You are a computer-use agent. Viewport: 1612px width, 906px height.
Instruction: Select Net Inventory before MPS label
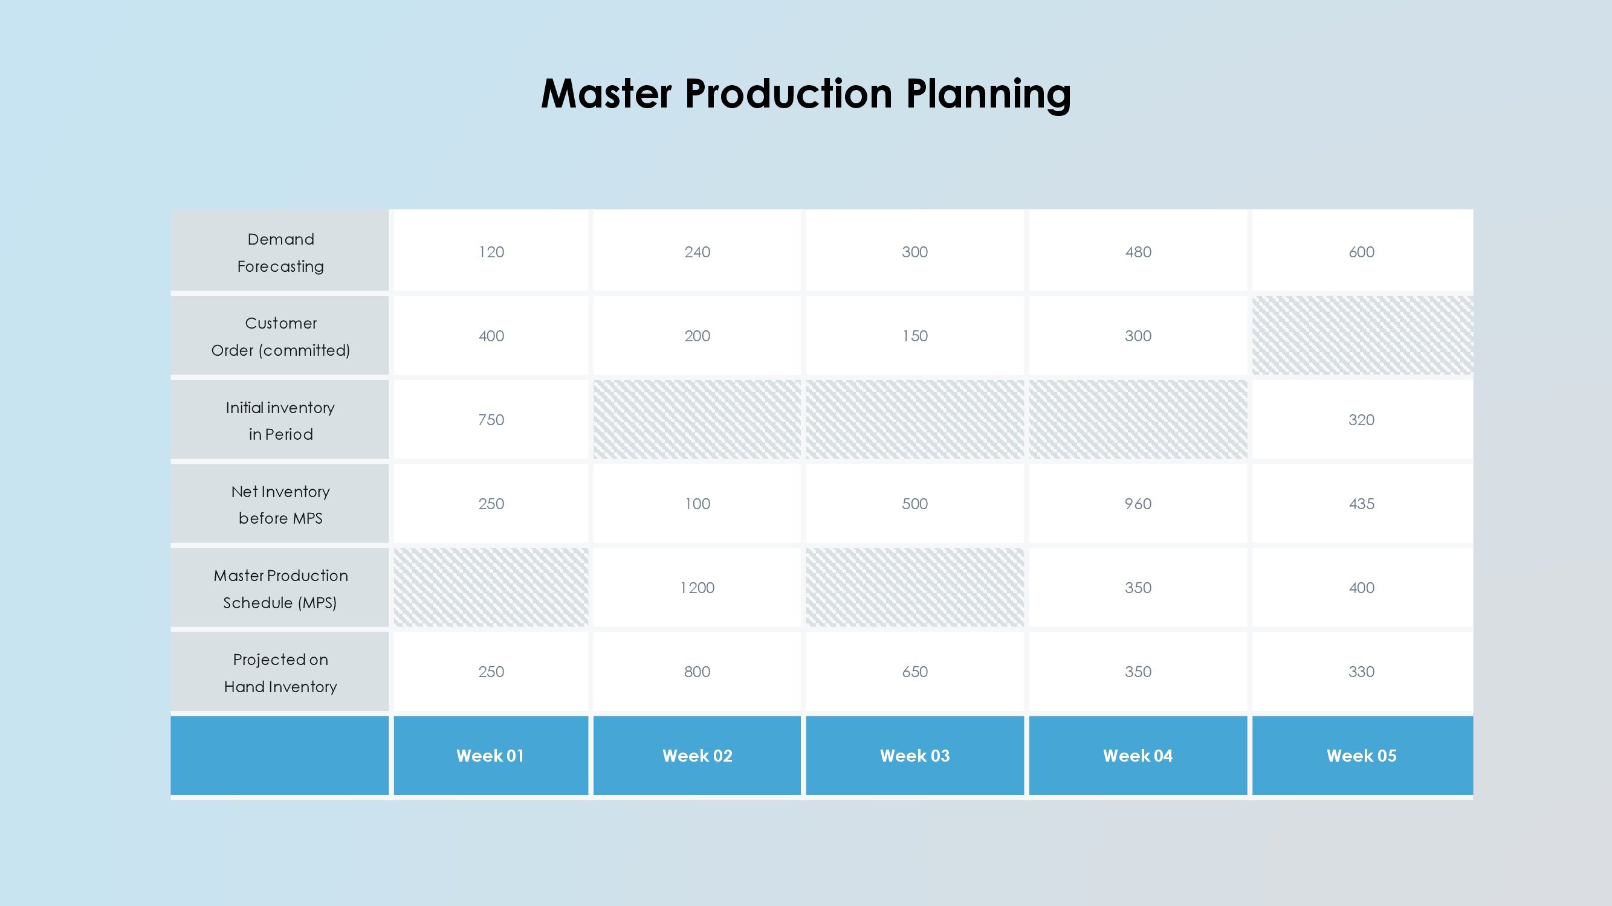(280, 504)
